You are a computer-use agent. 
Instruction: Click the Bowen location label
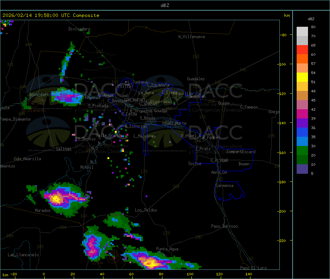(244, 164)
